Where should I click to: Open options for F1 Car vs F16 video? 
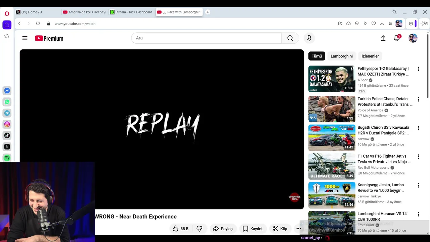click(418, 157)
